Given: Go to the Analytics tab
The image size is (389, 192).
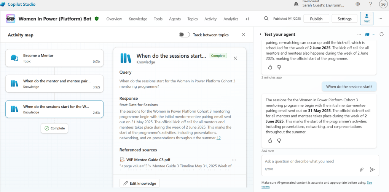Looking at the screenshot, I should [231, 19].
